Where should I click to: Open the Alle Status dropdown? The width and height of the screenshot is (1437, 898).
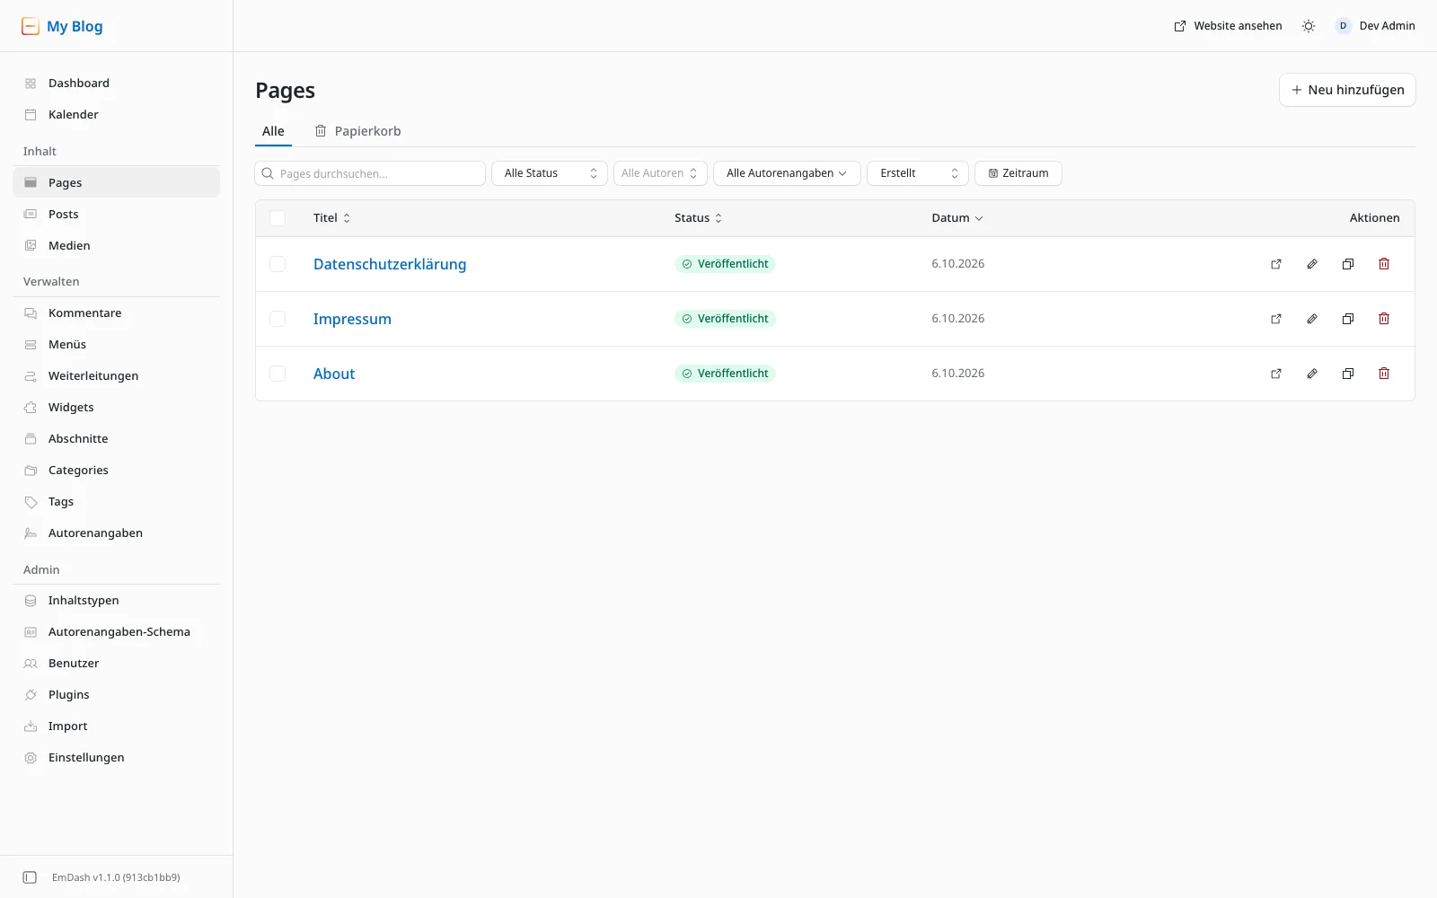point(550,173)
